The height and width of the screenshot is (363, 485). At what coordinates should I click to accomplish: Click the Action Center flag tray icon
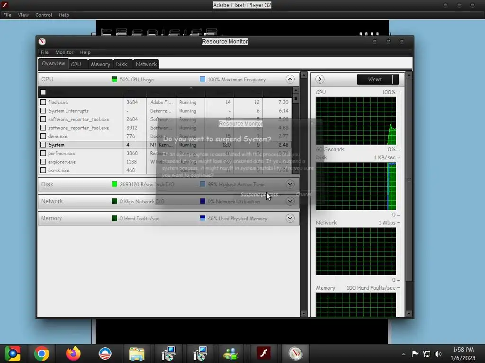415,354
